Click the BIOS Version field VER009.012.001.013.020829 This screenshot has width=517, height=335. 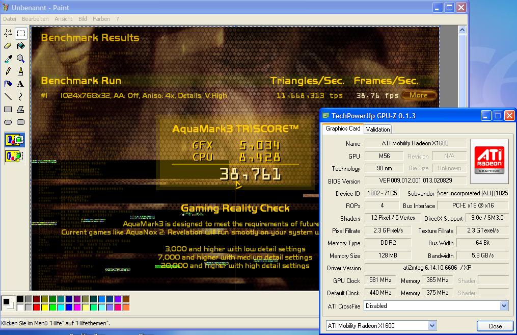415,181
